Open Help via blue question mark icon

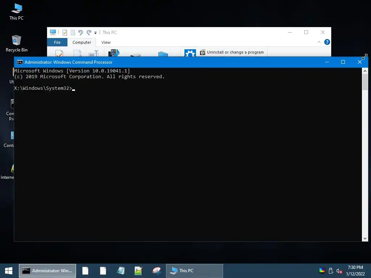(x=327, y=42)
